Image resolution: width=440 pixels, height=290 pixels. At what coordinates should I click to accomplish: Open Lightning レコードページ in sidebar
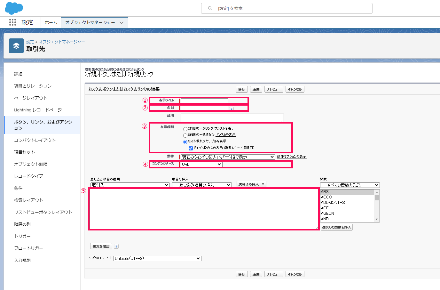click(x=38, y=110)
